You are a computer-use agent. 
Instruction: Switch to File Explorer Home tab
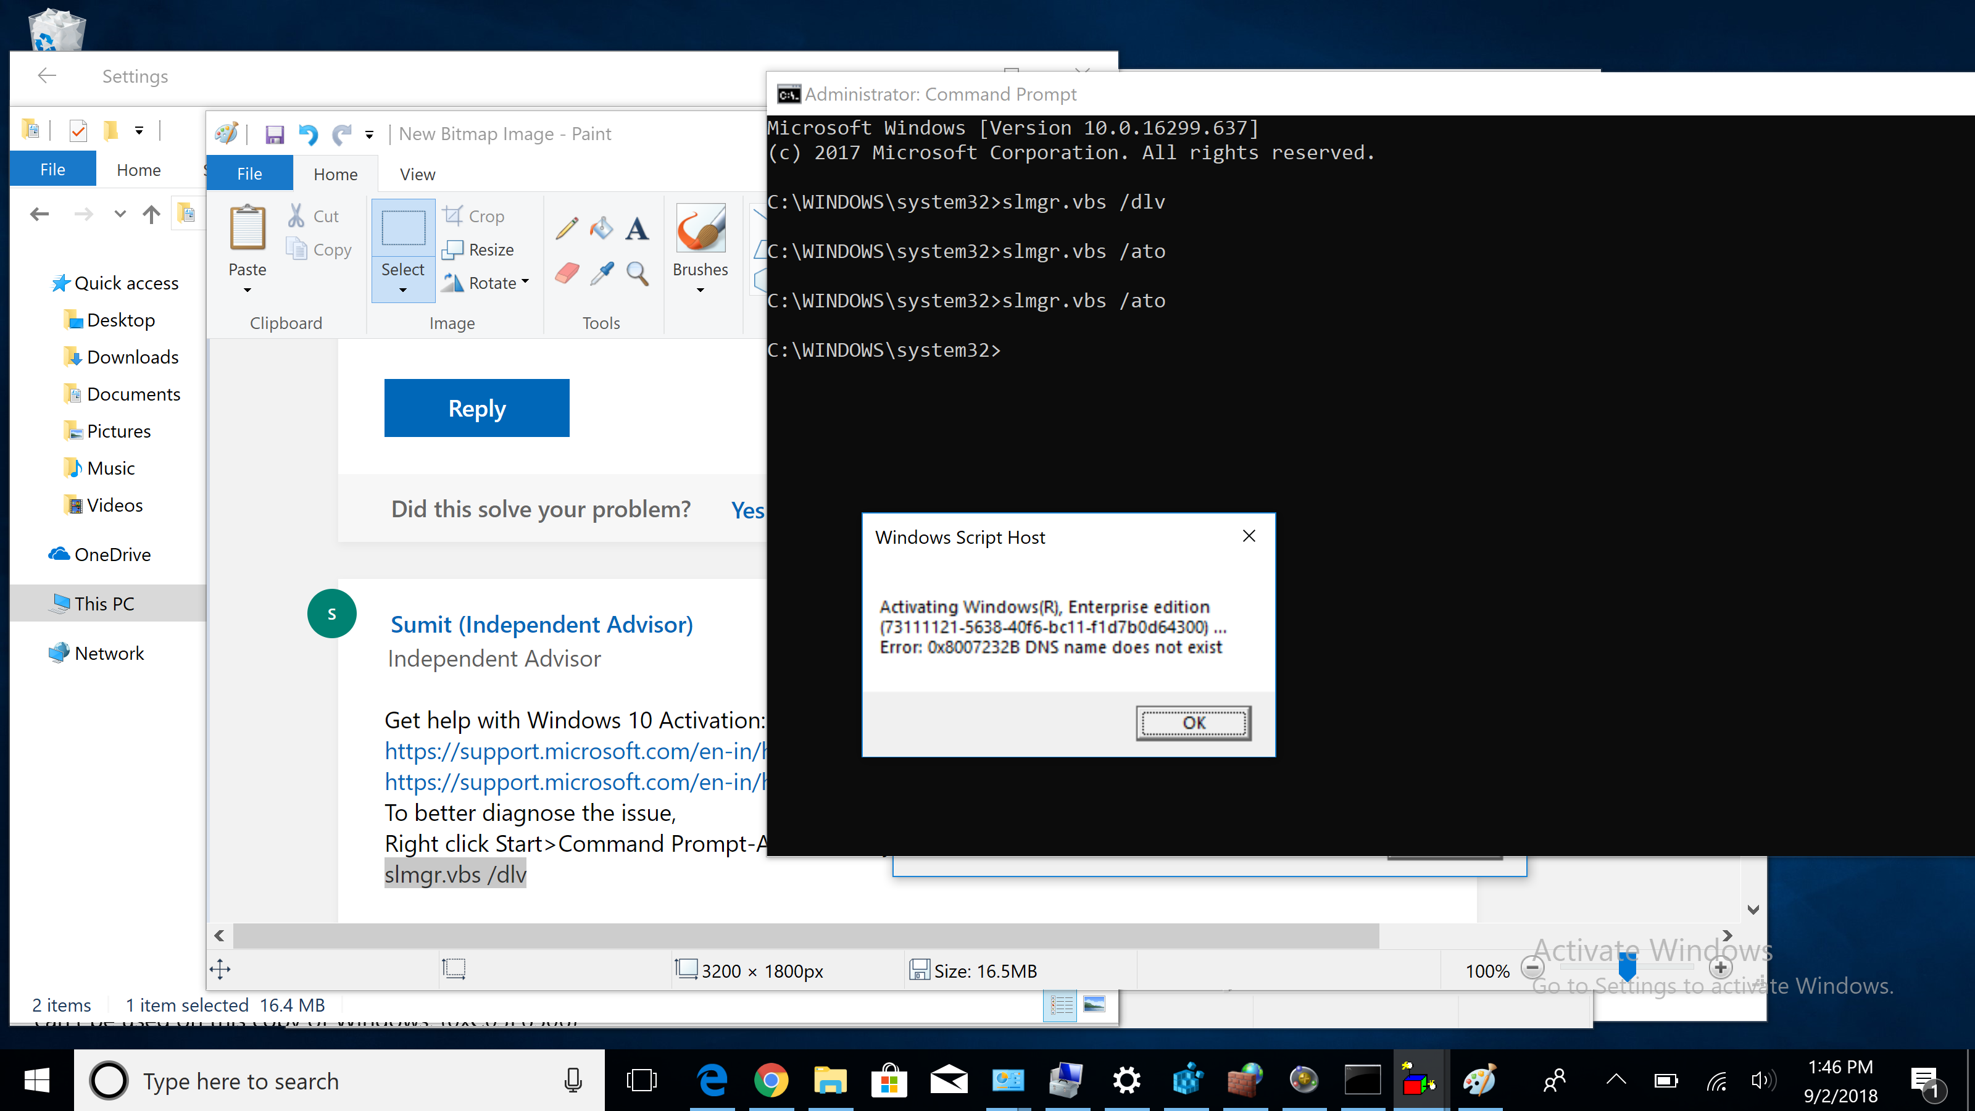click(x=139, y=170)
